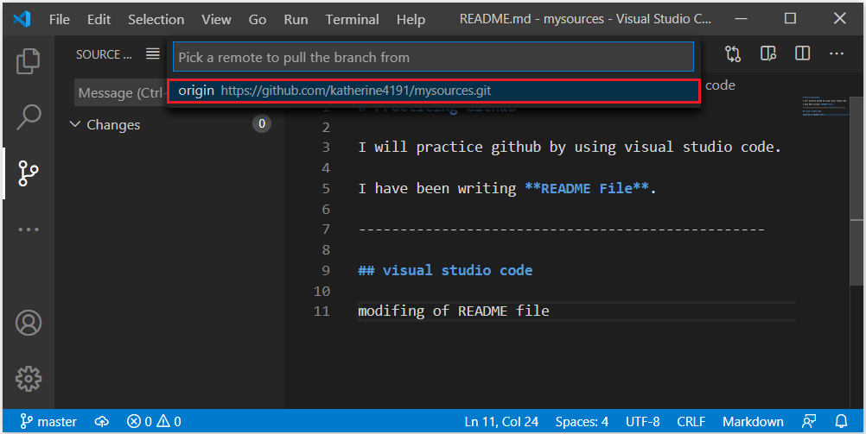Split the editor right
This screenshot has height=434, width=866.
point(803,53)
